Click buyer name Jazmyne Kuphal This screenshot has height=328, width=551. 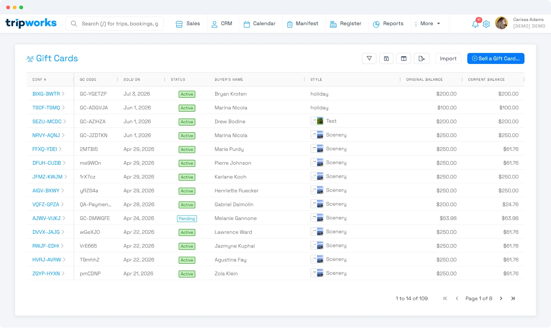tap(235, 246)
